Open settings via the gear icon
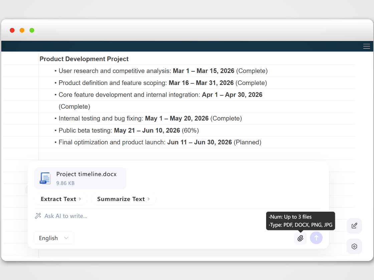The height and width of the screenshot is (280, 374). click(354, 246)
